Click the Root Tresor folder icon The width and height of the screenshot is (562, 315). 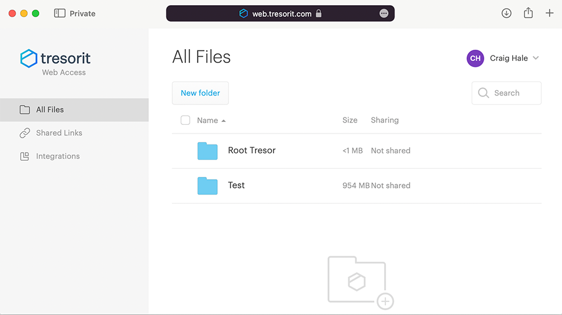(207, 150)
